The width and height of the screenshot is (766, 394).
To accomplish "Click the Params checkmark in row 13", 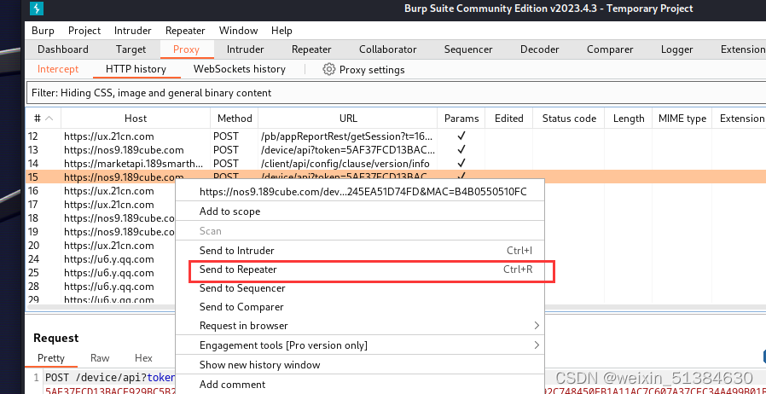I will pyautogui.click(x=461, y=150).
